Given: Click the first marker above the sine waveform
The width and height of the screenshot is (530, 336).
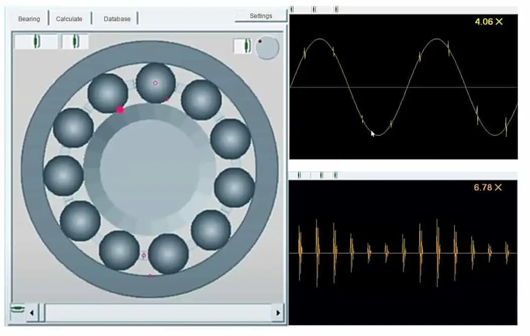Looking at the screenshot, I should [292, 9].
